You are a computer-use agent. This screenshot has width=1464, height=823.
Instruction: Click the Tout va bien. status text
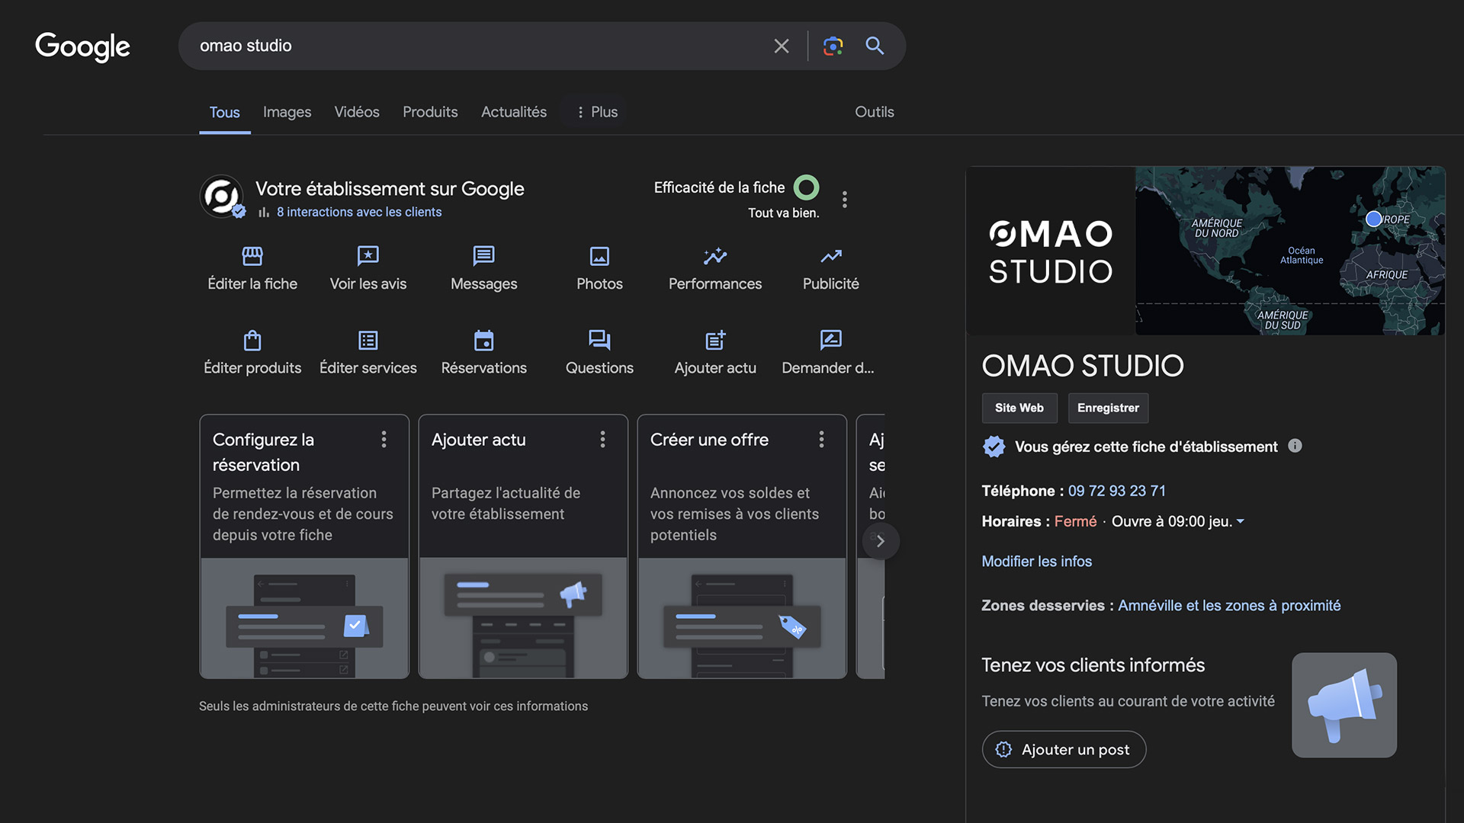(x=783, y=213)
